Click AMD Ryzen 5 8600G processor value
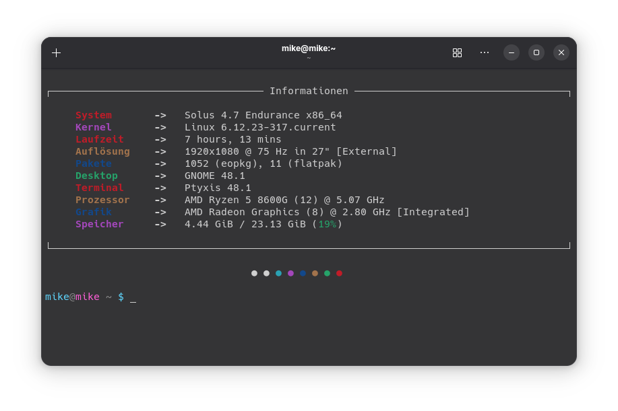 [284, 200]
